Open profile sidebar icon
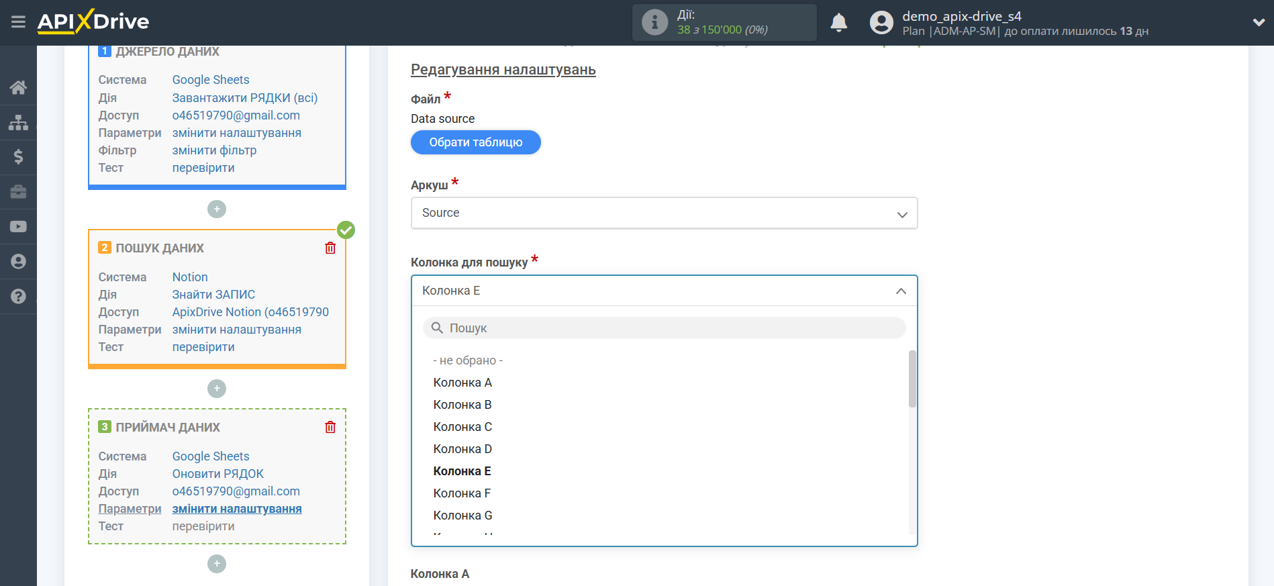This screenshot has height=586, width=1274. click(x=18, y=262)
